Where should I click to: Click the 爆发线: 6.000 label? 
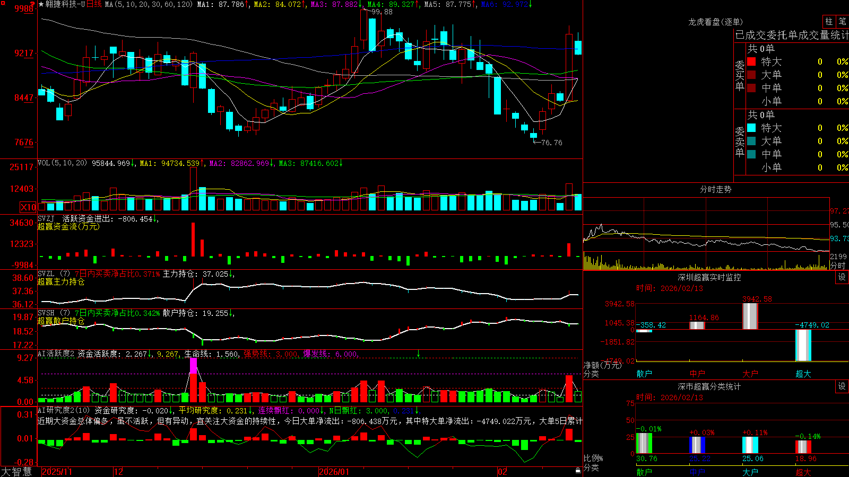point(330,354)
